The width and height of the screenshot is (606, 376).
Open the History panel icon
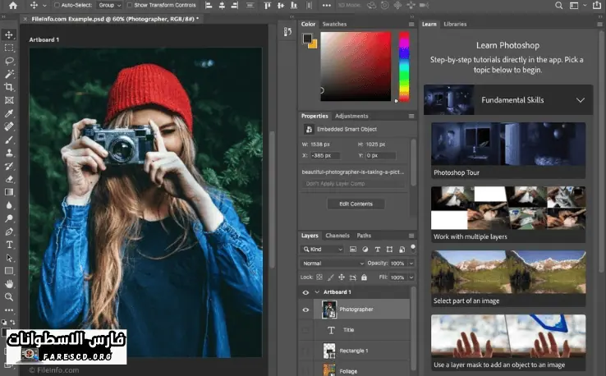(287, 32)
